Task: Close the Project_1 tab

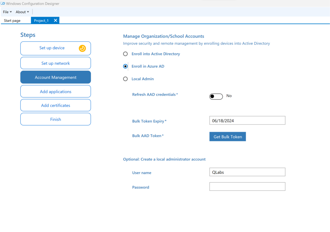Action: [x=55, y=20]
